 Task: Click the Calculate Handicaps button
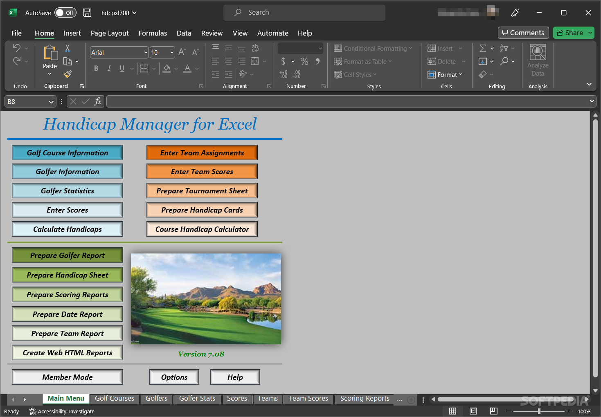(x=68, y=229)
